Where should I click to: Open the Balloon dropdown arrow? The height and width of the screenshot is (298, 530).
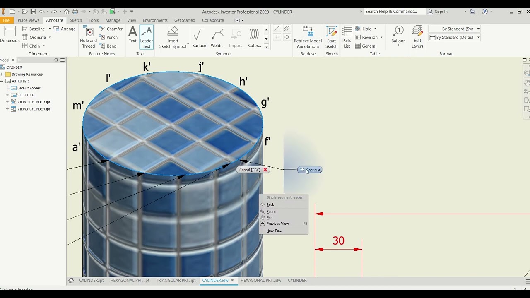[398, 45]
